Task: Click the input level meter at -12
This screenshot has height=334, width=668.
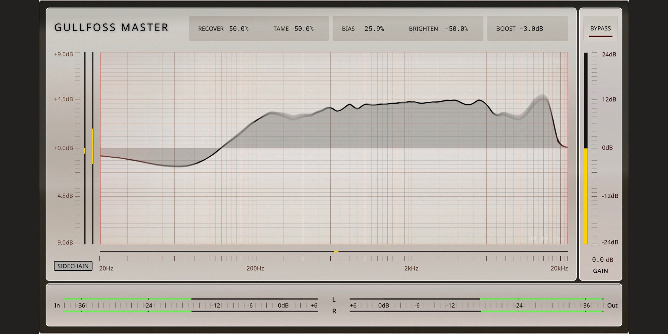Action: (x=216, y=305)
